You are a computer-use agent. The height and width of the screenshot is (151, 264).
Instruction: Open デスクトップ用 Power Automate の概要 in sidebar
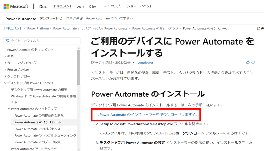39,90
